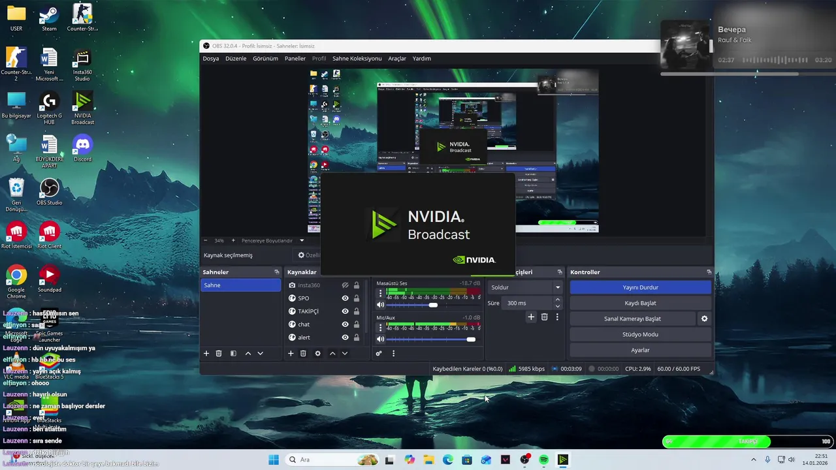Viewport: 836px width, 470px height.
Task: Zoom in preview with plus icon
Action: coord(233,240)
